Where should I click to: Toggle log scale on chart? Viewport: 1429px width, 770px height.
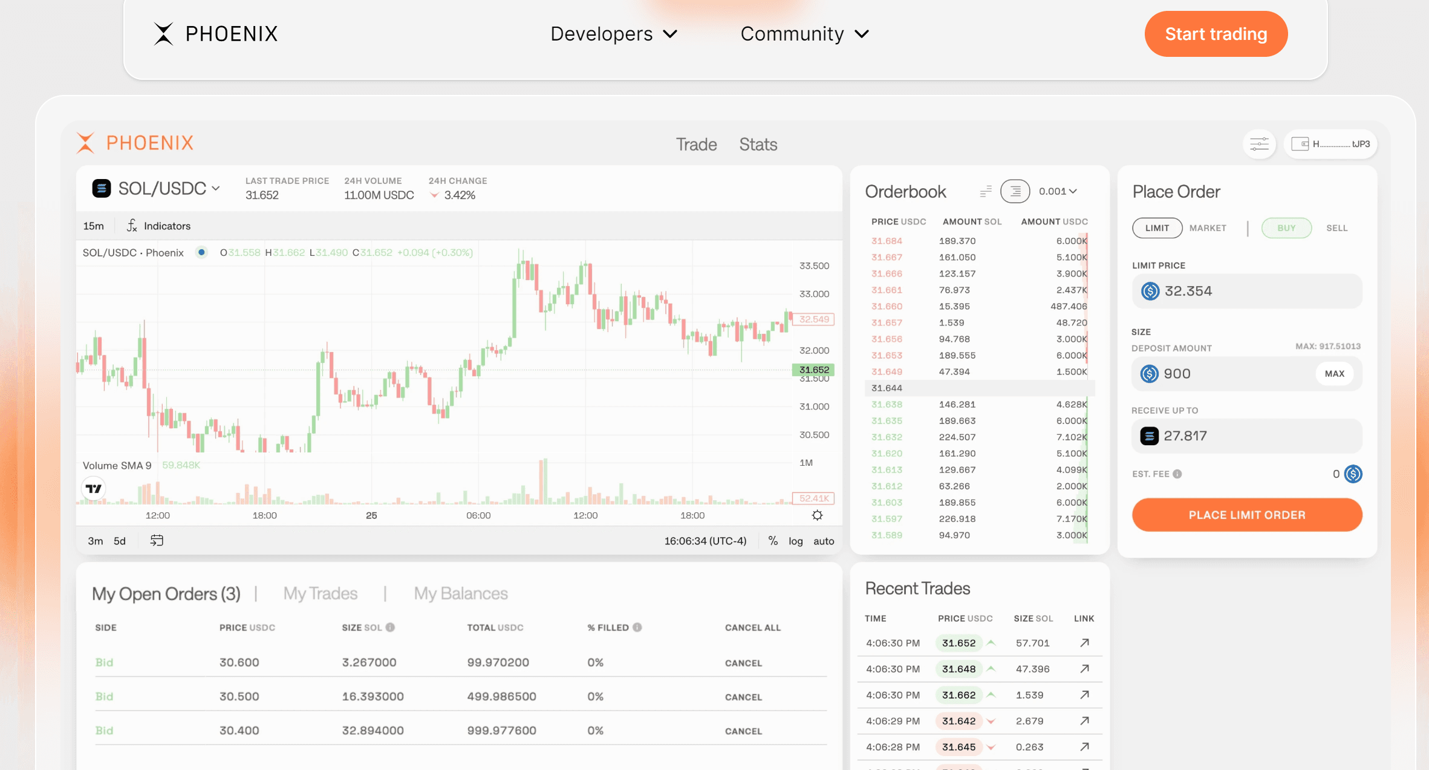pos(795,541)
